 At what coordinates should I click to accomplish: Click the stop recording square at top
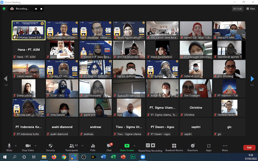(x=41, y=9)
